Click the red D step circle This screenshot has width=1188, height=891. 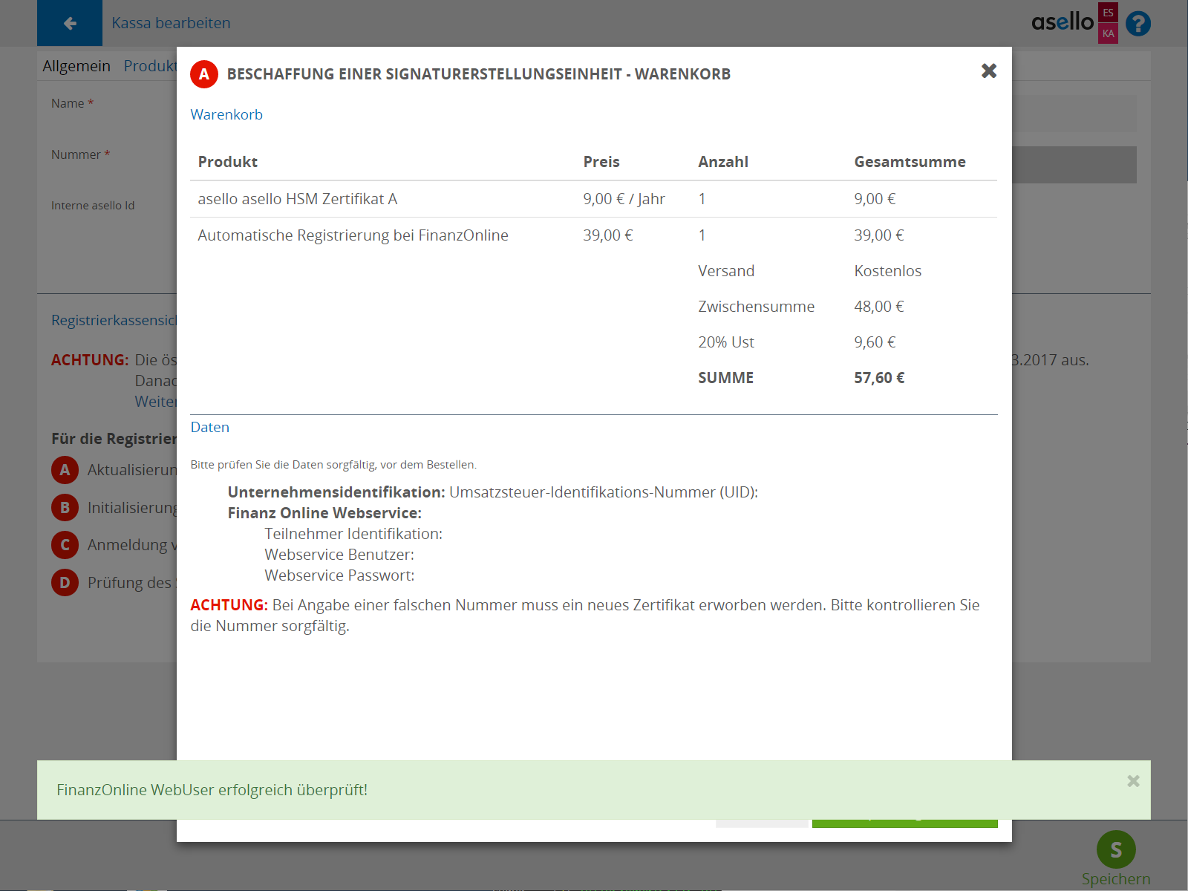click(x=65, y=583)
